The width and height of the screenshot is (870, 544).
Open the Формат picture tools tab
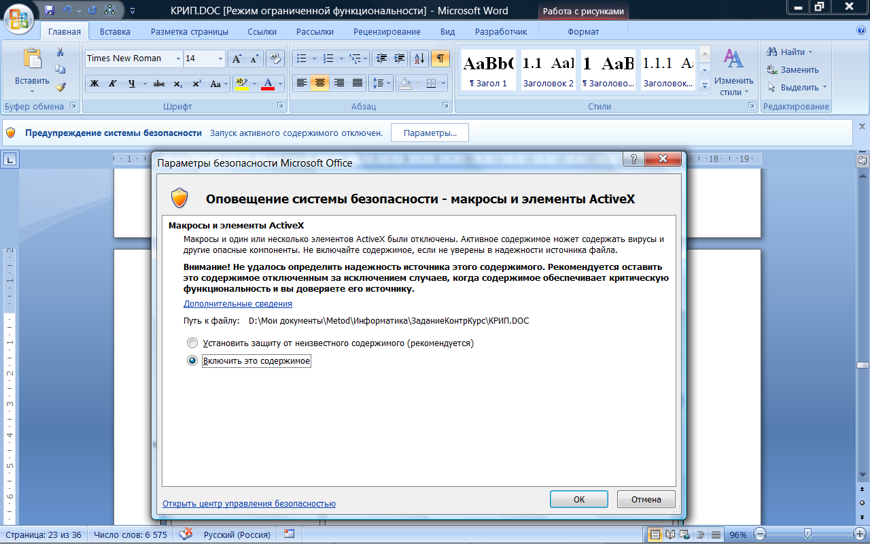pyautogui.click(x=583, y=31)
